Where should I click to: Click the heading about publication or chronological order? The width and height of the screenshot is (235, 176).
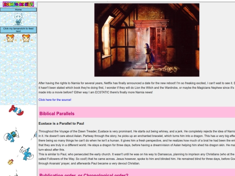pos(84,175)
